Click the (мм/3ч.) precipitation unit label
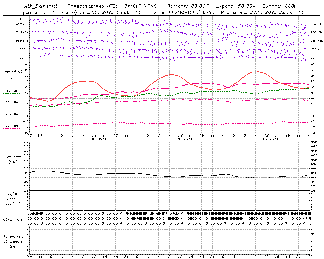324x259 pixels. [x=13, y=194]
